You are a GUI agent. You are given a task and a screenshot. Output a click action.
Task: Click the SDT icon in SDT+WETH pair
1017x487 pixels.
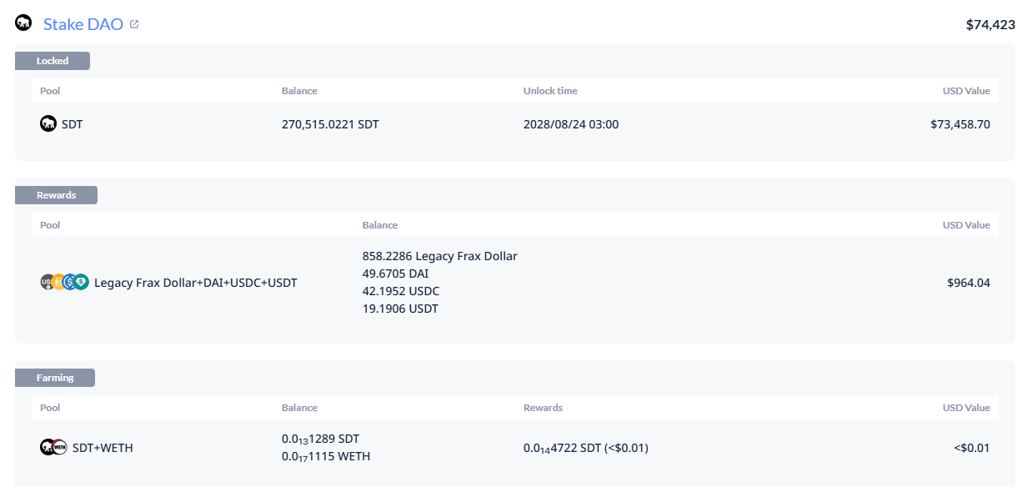pyautogui.click(x=48, y=448)
